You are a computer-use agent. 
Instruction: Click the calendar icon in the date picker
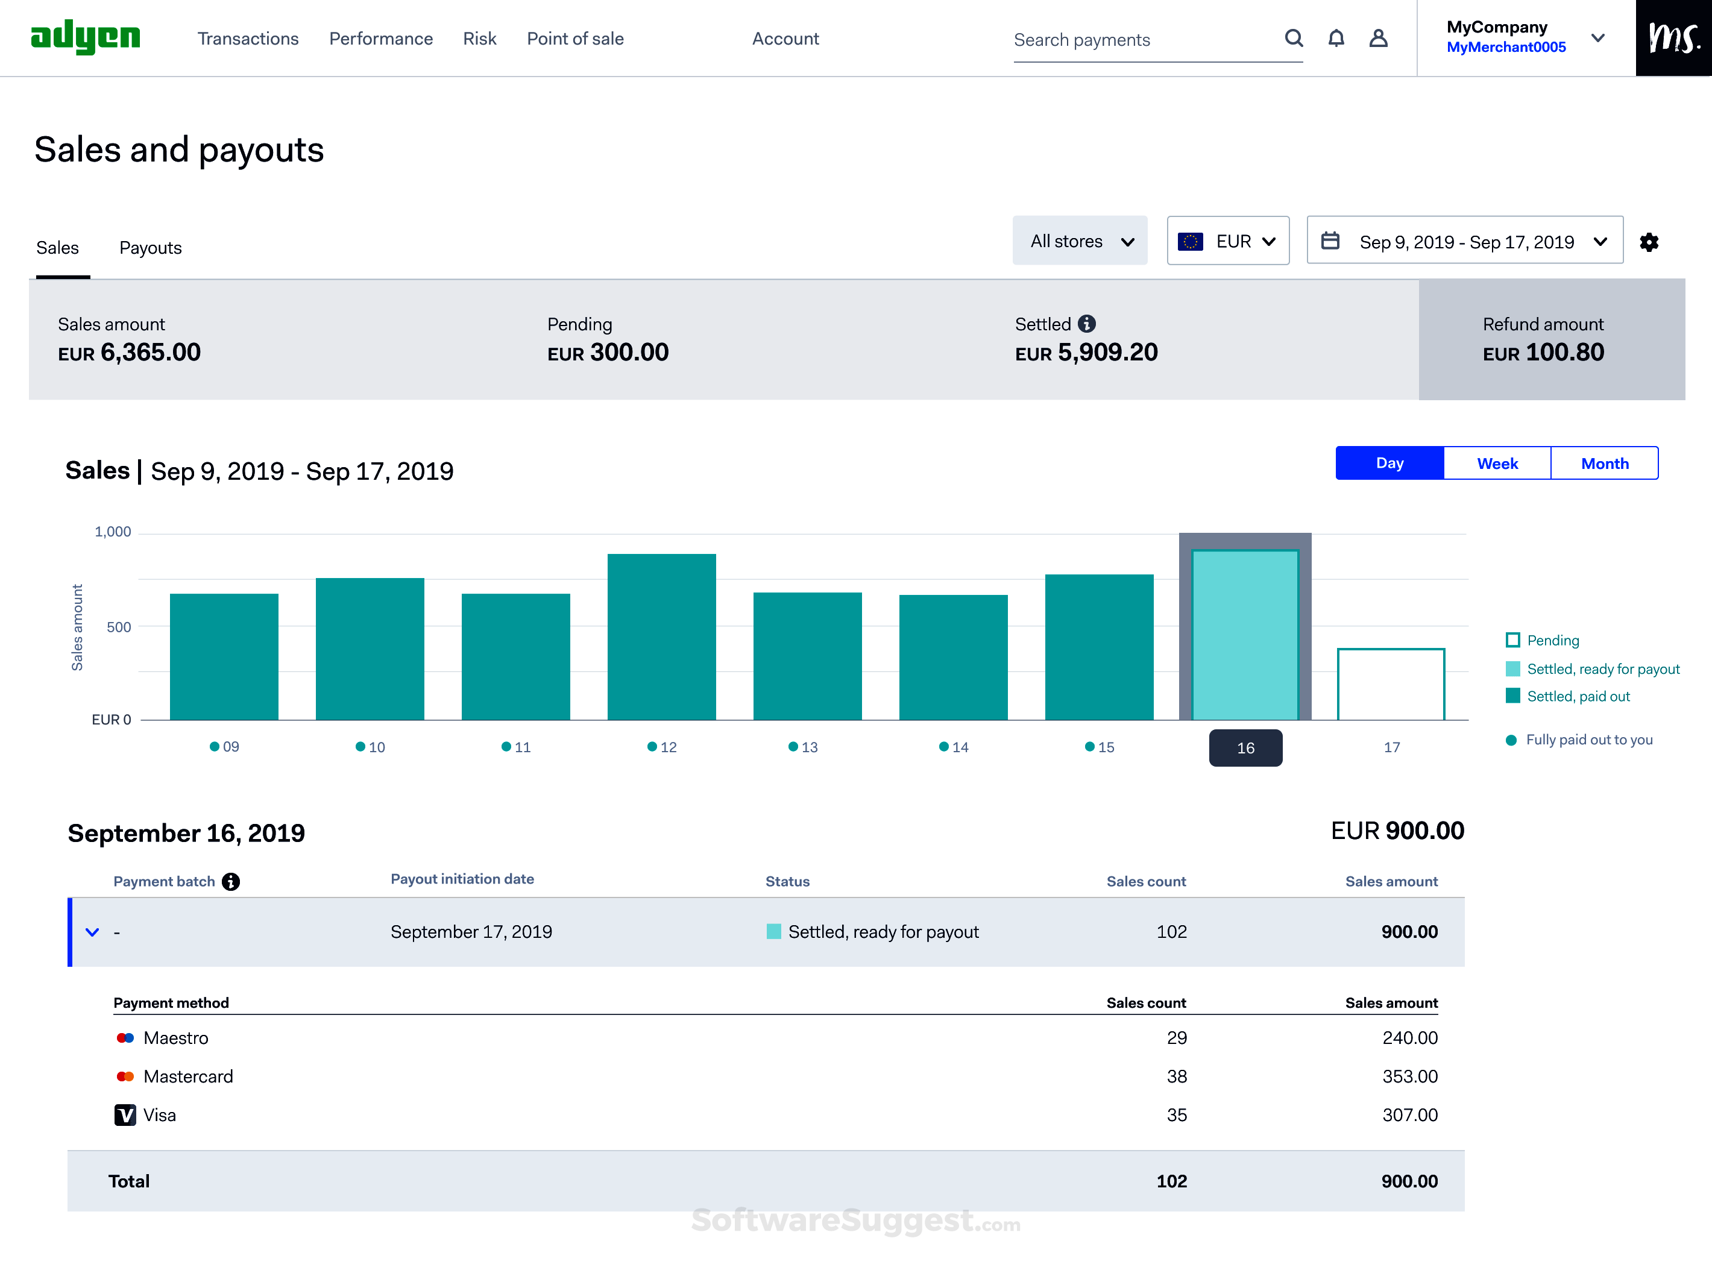1330,240
